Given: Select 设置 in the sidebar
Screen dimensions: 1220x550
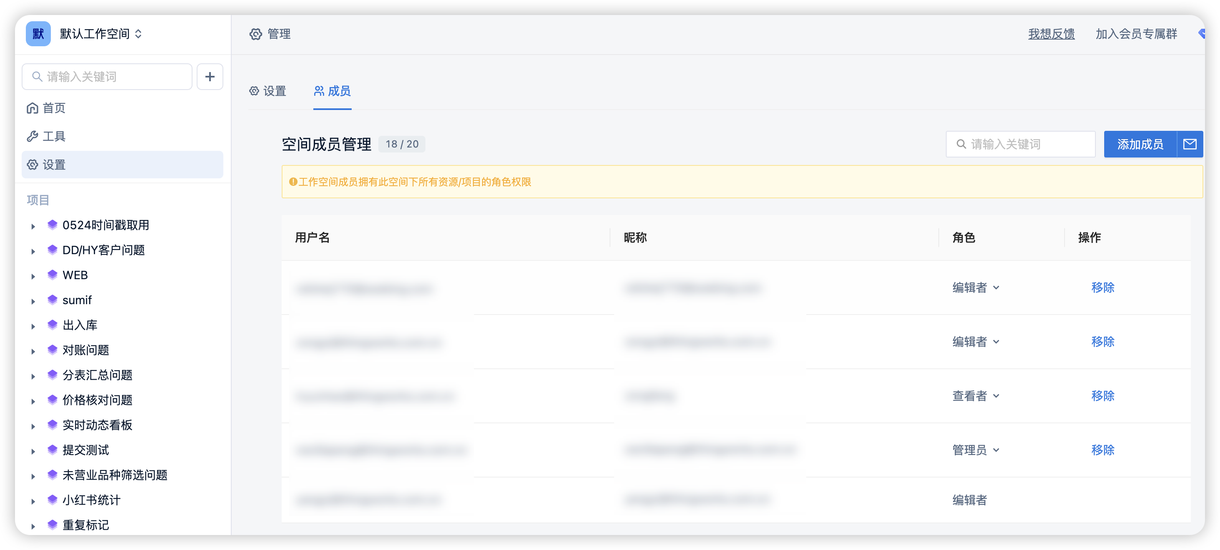Looking at the screenshot, I should 122,165.
